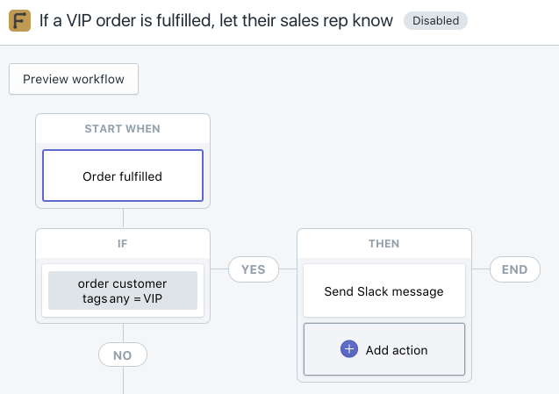Image resolution: width=559 pixels, height=394 pixels.
Task: Click the workflow title text
Action: click(216, 20)
